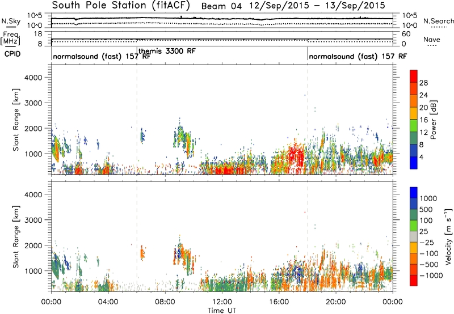The width and height of the screenshot is (454, 314).
Task: Click the 'Beam 04' label in title
Action: (x=221, y=6)
